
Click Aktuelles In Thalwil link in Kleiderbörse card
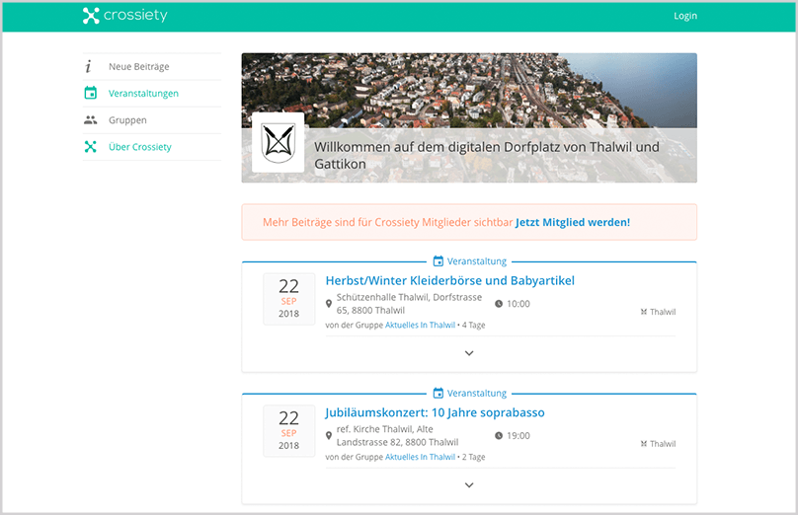tap(420, 326)
